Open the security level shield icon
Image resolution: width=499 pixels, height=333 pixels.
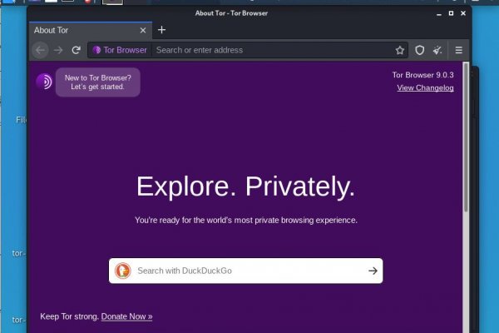[420, 50]
